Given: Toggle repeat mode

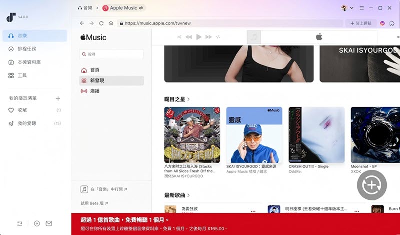Looking at the screenshot, I should coord(218,37).
